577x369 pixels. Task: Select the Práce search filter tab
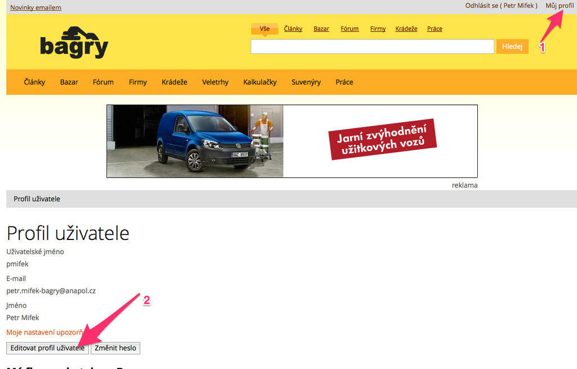pyautogui.click(x=434, y=29)
